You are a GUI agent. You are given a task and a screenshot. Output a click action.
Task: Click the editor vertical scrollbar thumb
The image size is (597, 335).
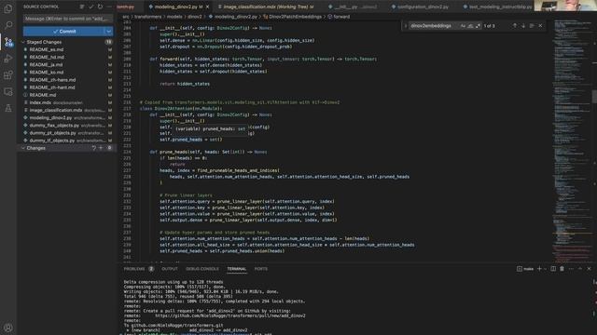coord(594,97)
